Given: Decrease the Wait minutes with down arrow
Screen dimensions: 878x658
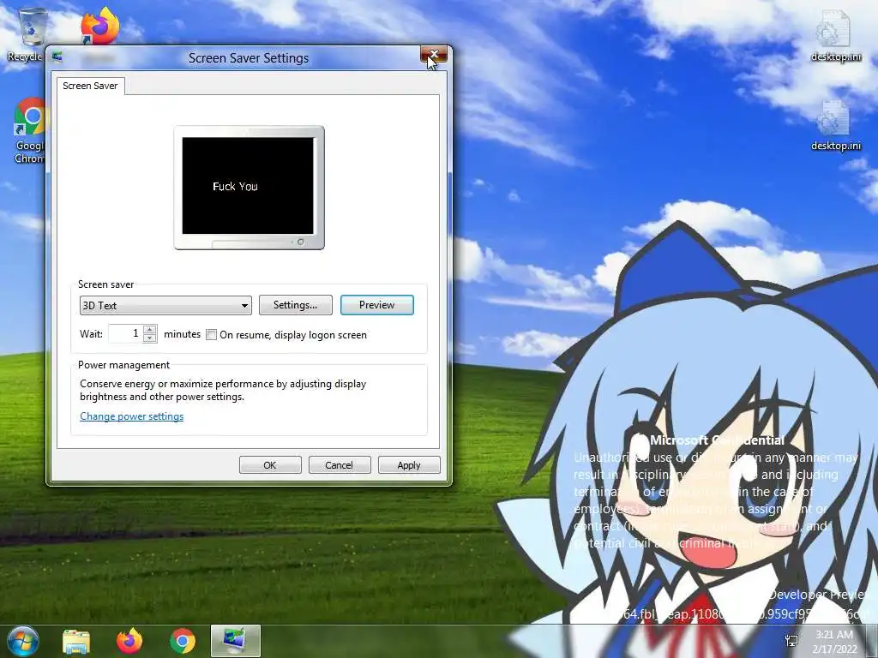Looking at the screenshot, I should (150, 338).
